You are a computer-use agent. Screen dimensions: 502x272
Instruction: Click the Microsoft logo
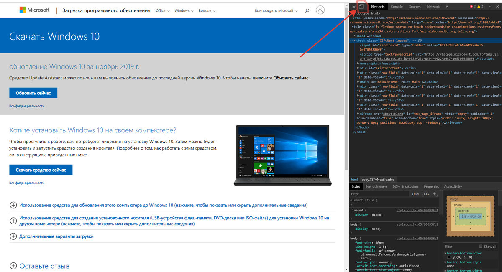[35, 9]
